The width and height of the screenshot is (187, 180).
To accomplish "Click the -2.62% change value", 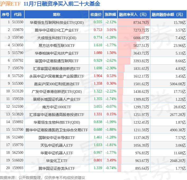I will coord(111,61).
